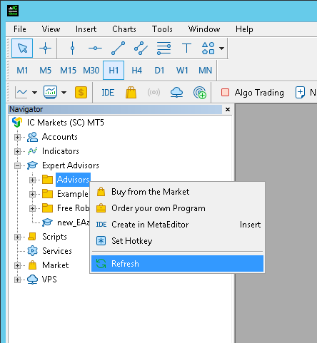
Task: Select the text label tool
Action: coord(186,48)
